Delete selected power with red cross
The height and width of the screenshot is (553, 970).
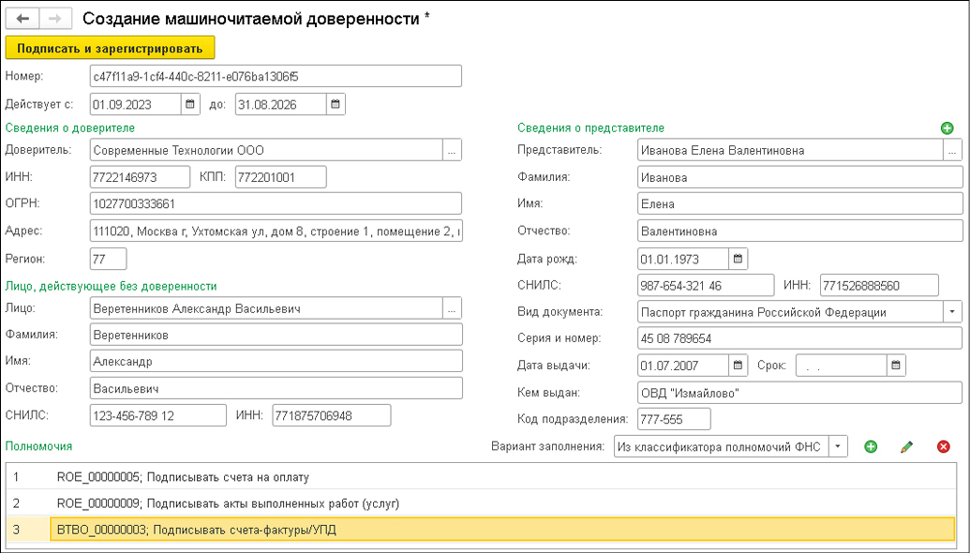[943, 447]
